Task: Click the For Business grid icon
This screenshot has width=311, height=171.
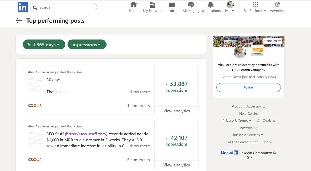Action: pyautogui.click(x=256, y=4)
